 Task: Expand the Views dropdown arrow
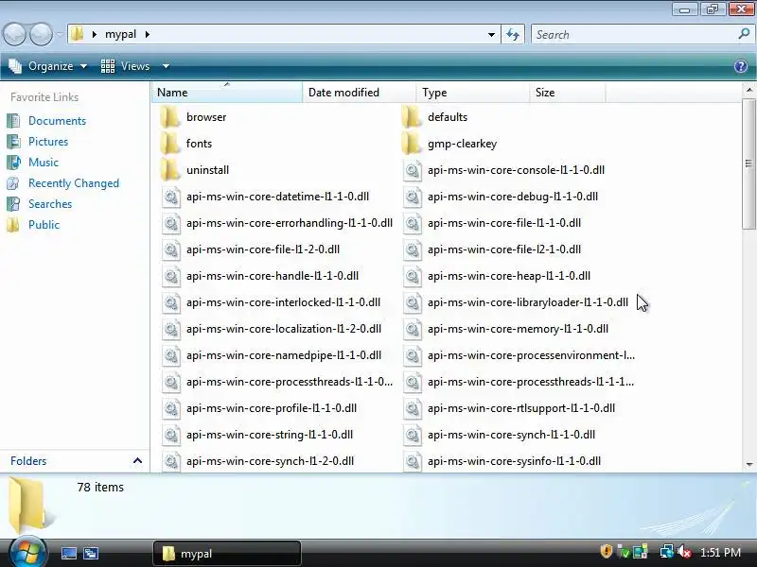(x=166, y=66)
